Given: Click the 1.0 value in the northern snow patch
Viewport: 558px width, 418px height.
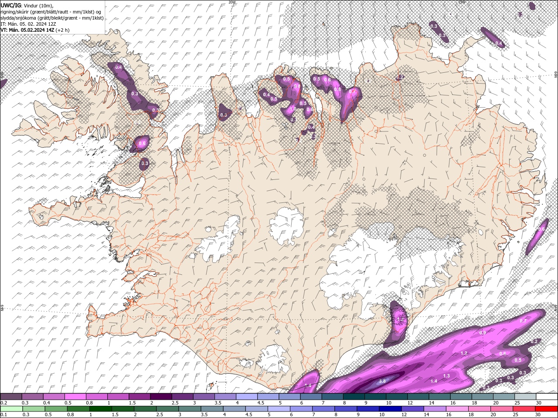Looking at the screenshot, I should point(293,109).
